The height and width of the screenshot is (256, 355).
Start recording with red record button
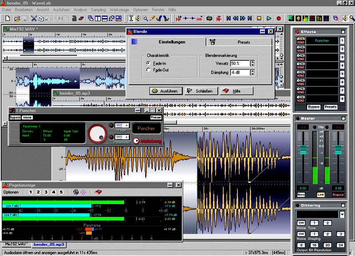[279, 19]
